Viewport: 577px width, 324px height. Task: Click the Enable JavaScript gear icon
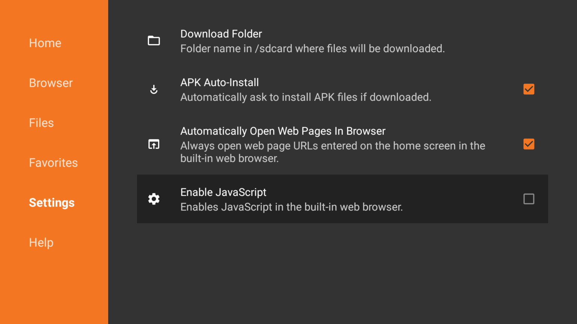tap(154, 199)
